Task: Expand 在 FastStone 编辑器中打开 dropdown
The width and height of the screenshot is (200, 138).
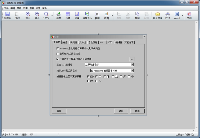Action: coord(132,71)
